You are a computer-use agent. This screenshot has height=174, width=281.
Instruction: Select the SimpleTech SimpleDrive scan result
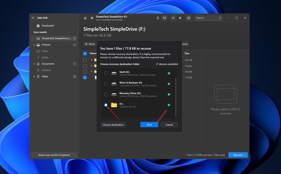pyautogui.click(x=55, y=38)
